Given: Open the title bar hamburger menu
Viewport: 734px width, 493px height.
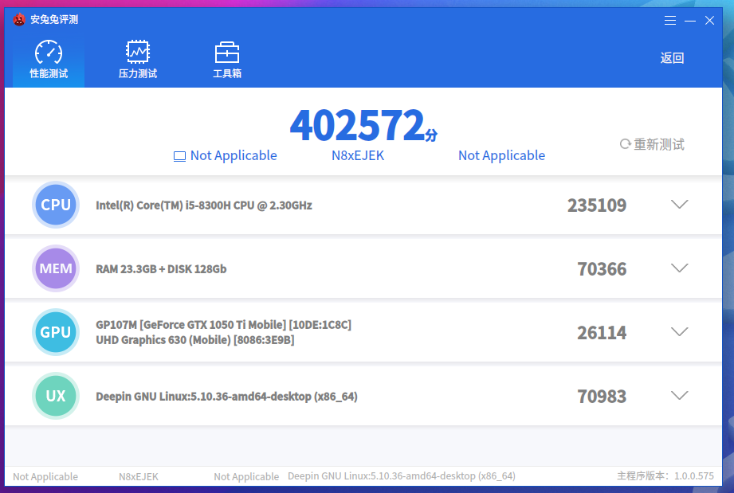Looking at the screenshot, I should [671, 21].
